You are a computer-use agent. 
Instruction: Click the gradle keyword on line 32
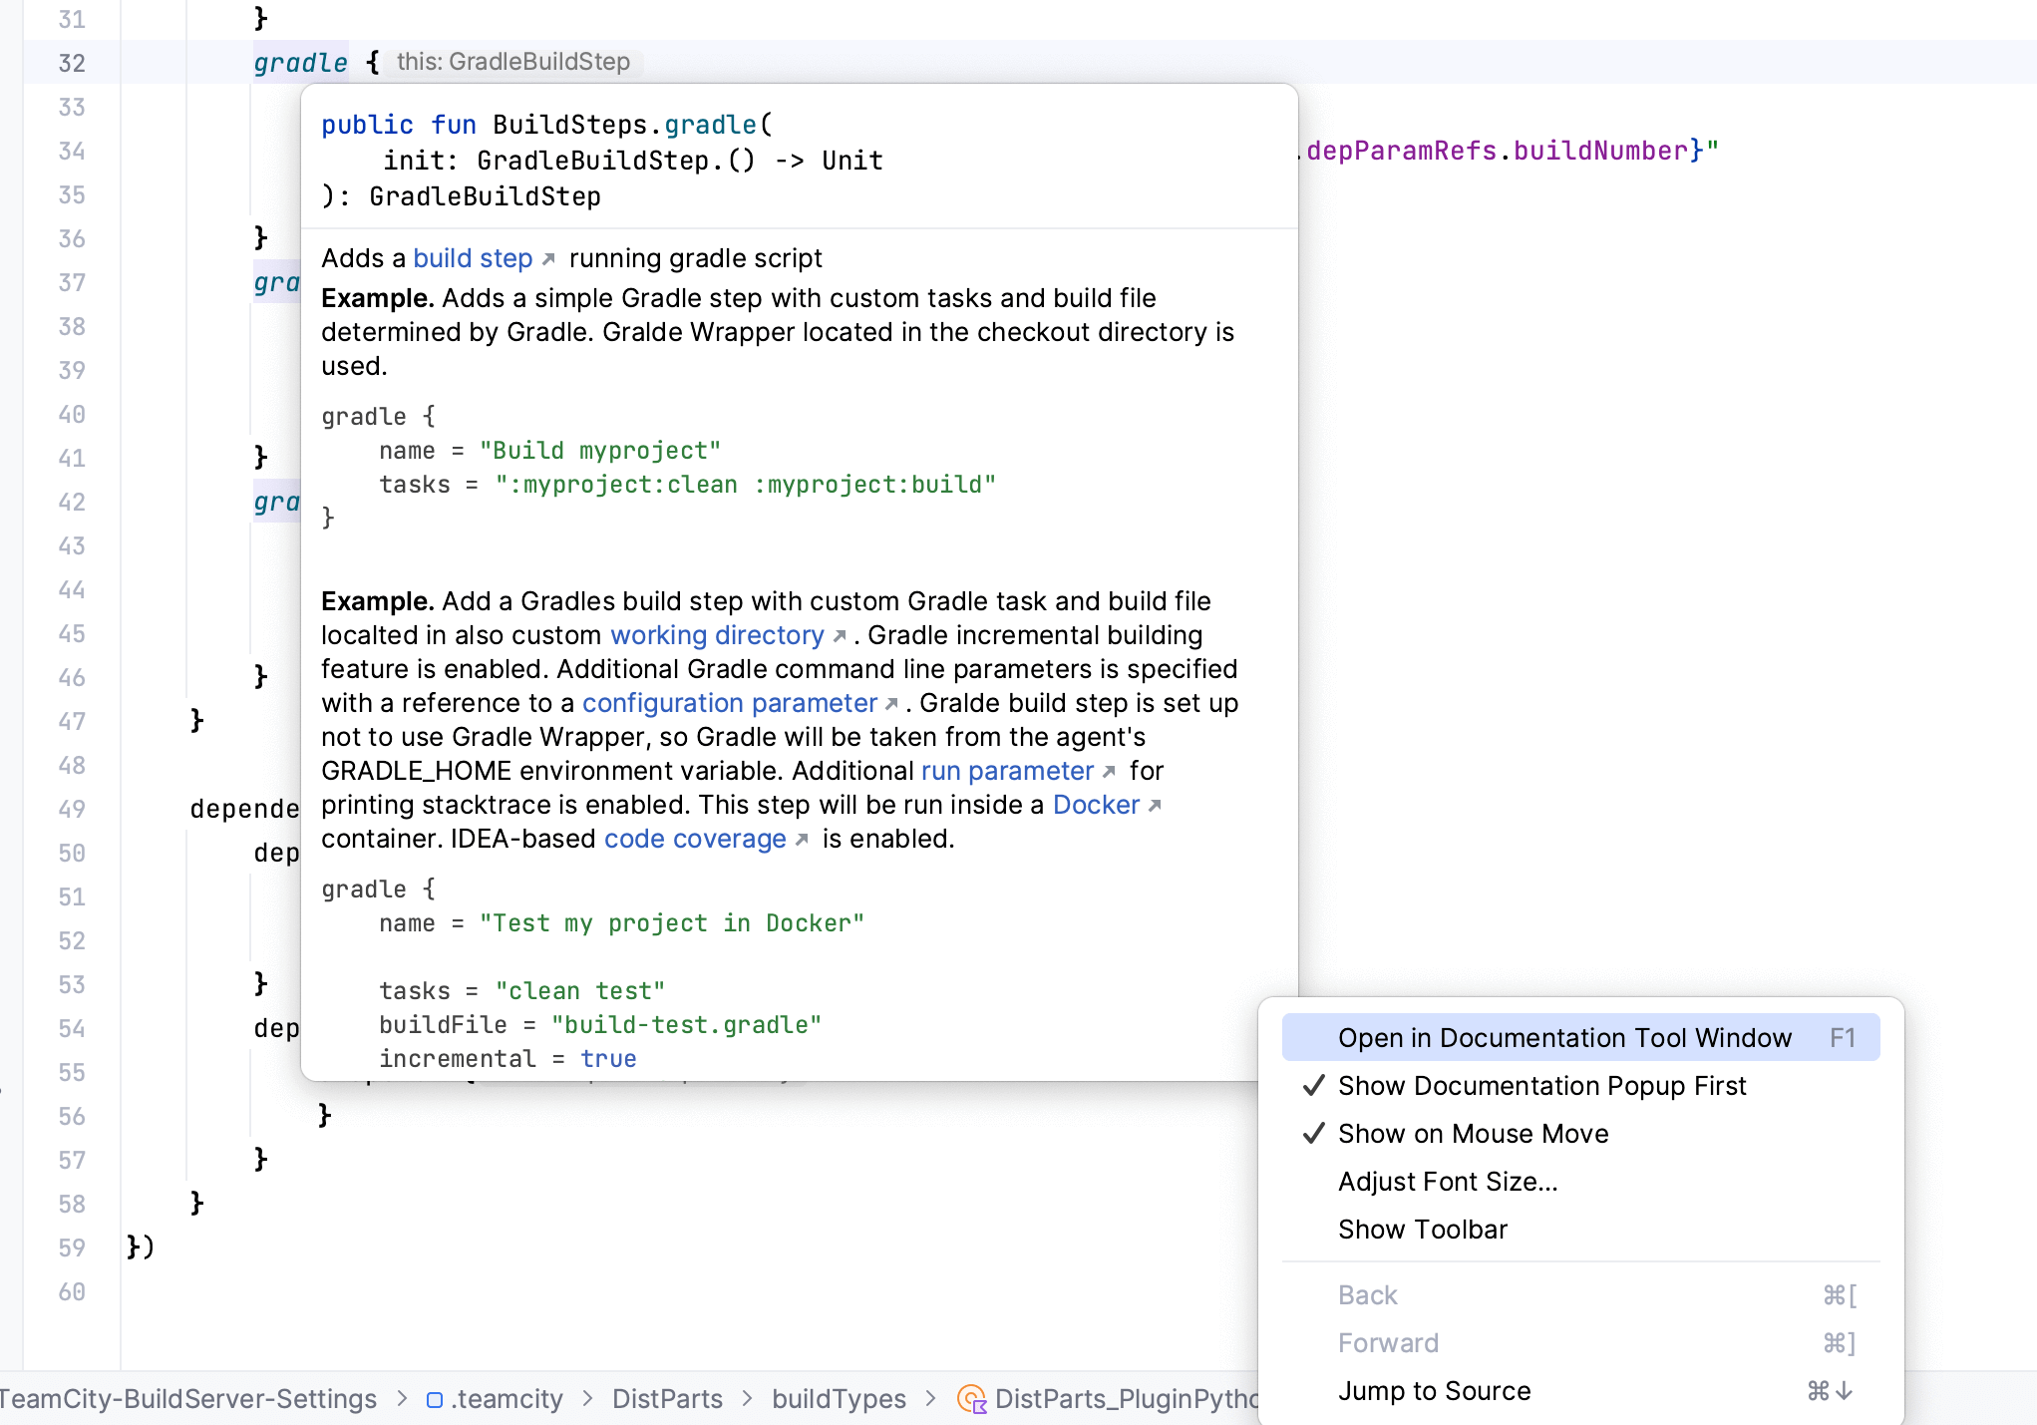pyautogui.click(x=300, y=62)
